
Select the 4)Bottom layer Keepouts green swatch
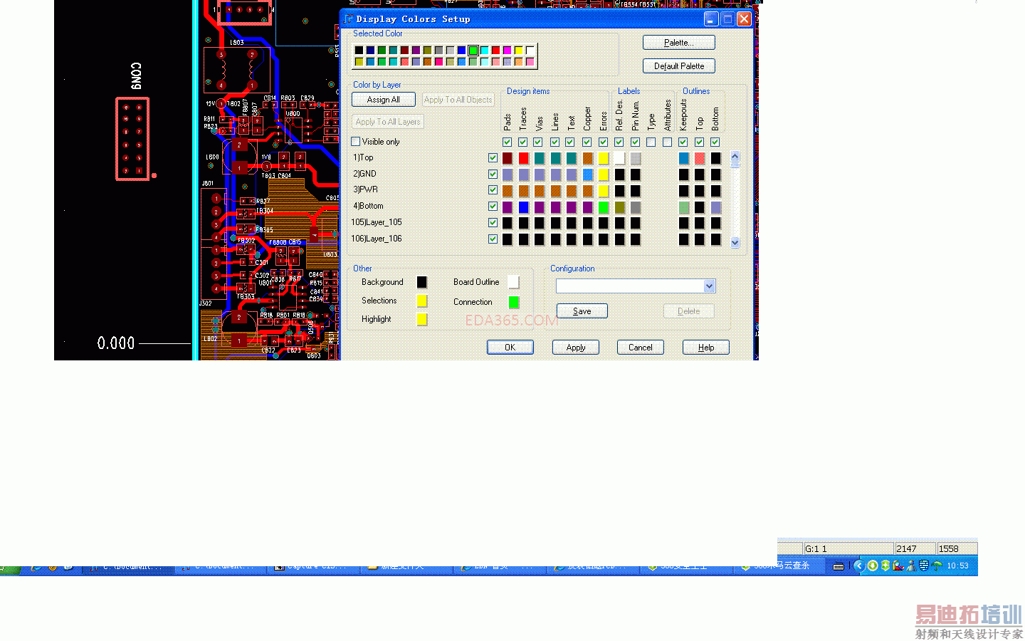tap(684, 207)
